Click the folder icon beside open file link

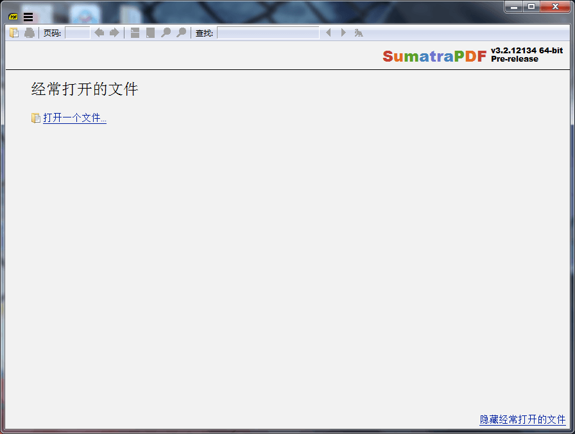pos(36,118)
